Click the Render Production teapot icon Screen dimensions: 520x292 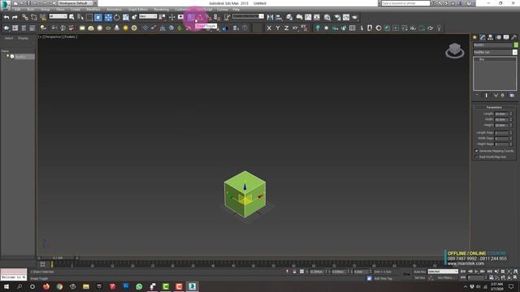(x=355, y=17)
